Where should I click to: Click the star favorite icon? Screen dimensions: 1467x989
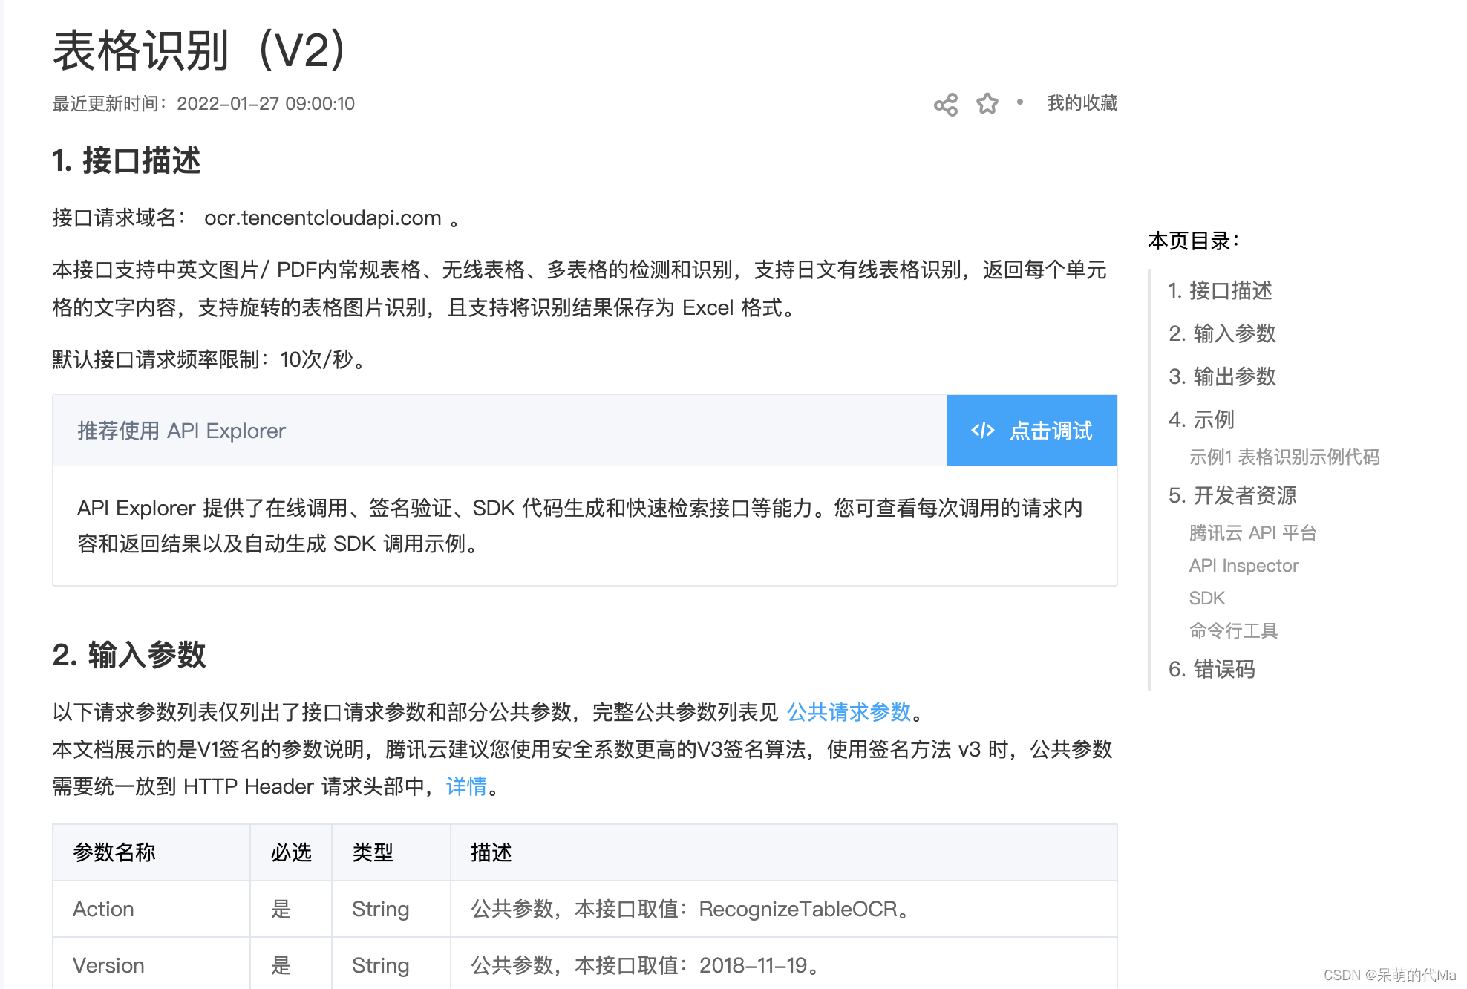(987, 103)
